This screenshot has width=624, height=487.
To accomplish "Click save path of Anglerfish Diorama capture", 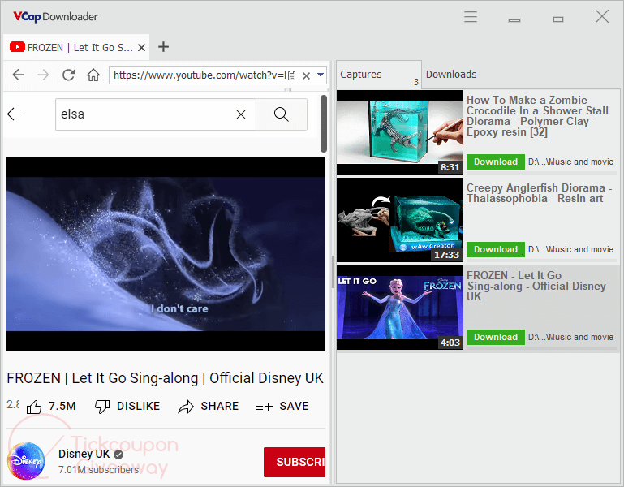I will coord(570,249).
